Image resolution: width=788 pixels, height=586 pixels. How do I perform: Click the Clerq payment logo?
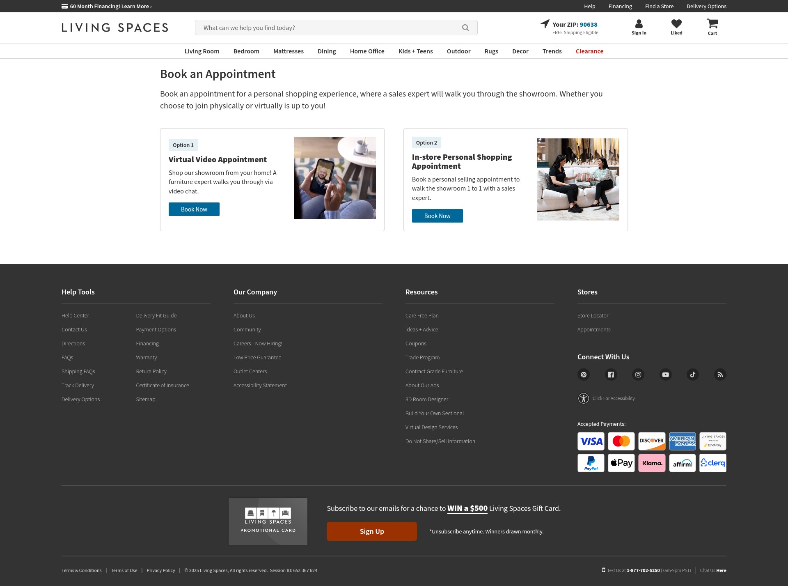coord(713,463)
